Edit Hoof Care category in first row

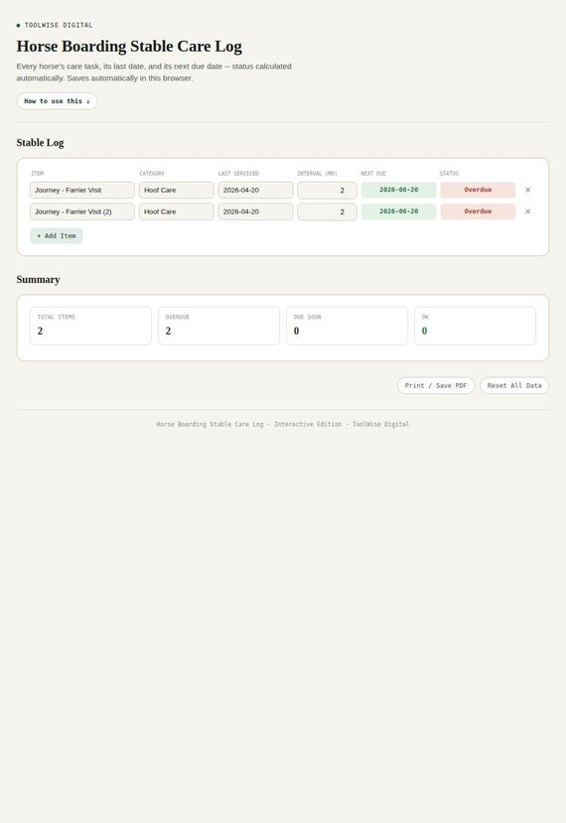pos(177,190)
